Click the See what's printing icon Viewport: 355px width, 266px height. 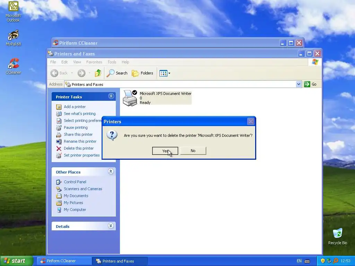pyautogui.click(x=59, y=114)
